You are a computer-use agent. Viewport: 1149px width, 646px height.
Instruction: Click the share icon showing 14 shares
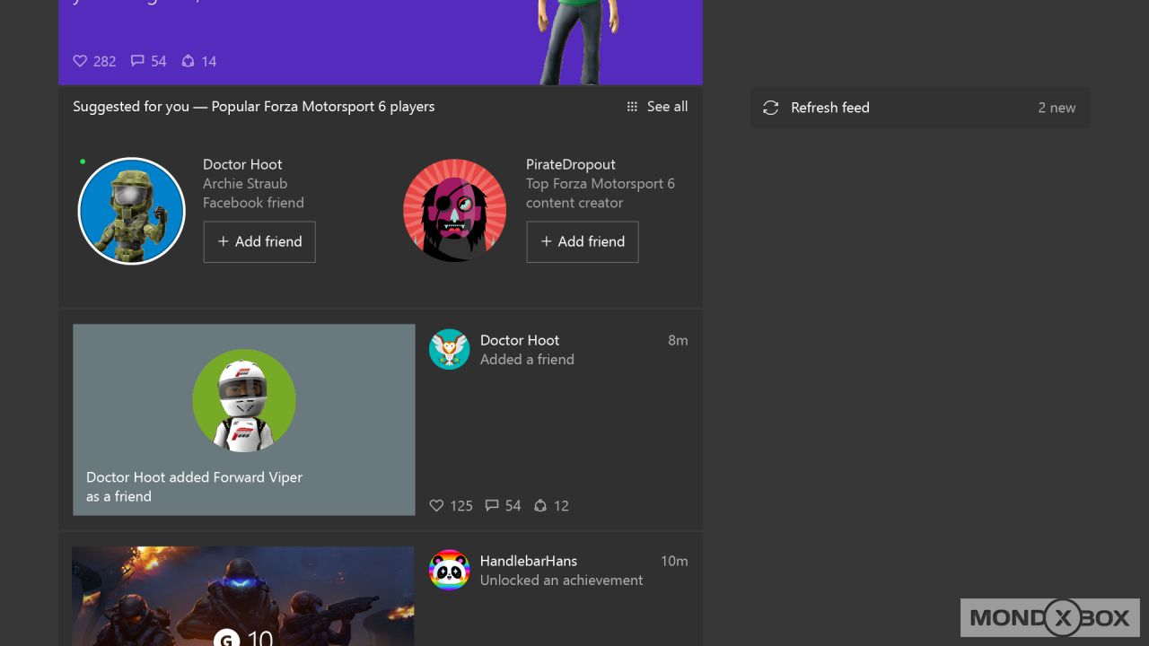(187, 61)
